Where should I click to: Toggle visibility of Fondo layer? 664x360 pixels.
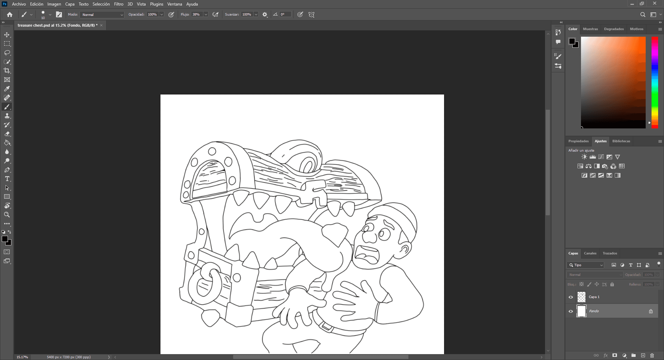(x=571, y=311)
